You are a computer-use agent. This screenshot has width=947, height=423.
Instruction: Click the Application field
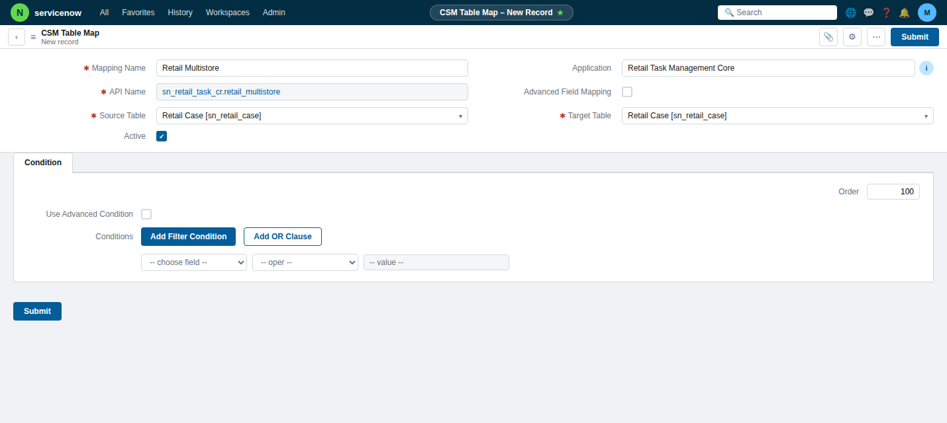point(768,68)
